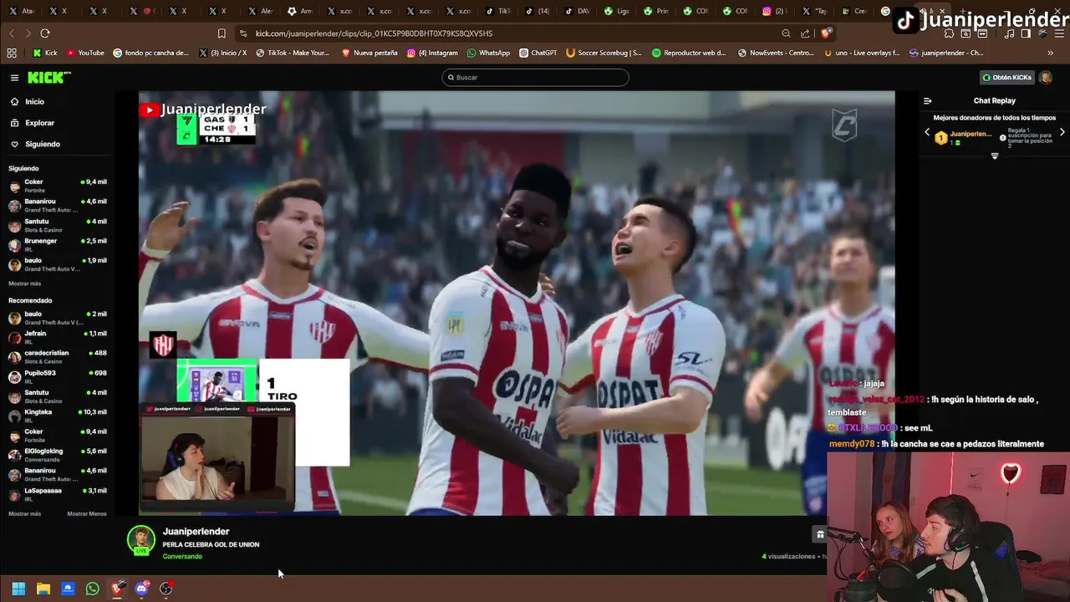Open the uno - Live overlays bookmark
Viewport: 1070px width, 602px height.
[862, 53]
